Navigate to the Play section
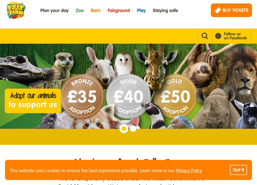The width and height of the screenshot is (257, 185). pos(141,11)
